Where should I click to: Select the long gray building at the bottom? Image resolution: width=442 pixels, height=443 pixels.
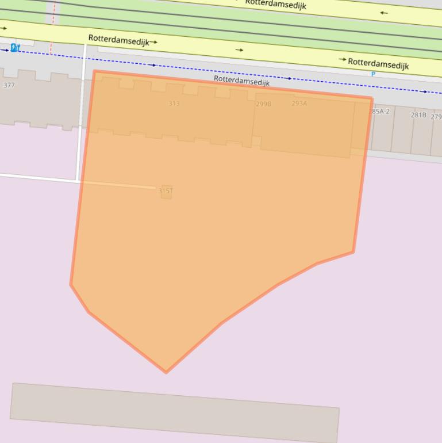point(174,413)
